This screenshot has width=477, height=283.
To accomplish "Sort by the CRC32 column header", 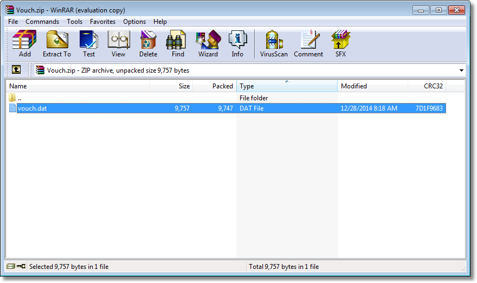I will (427, 86).
